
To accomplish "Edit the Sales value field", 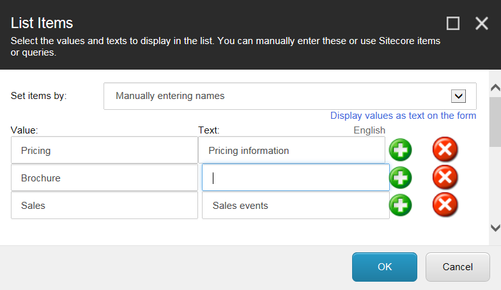I will tap(104, 206).
